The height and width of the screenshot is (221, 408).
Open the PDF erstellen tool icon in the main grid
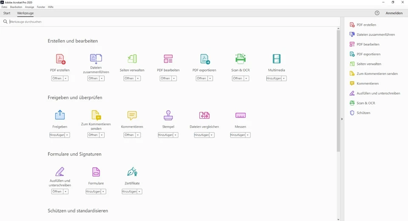tap(60, 59)
